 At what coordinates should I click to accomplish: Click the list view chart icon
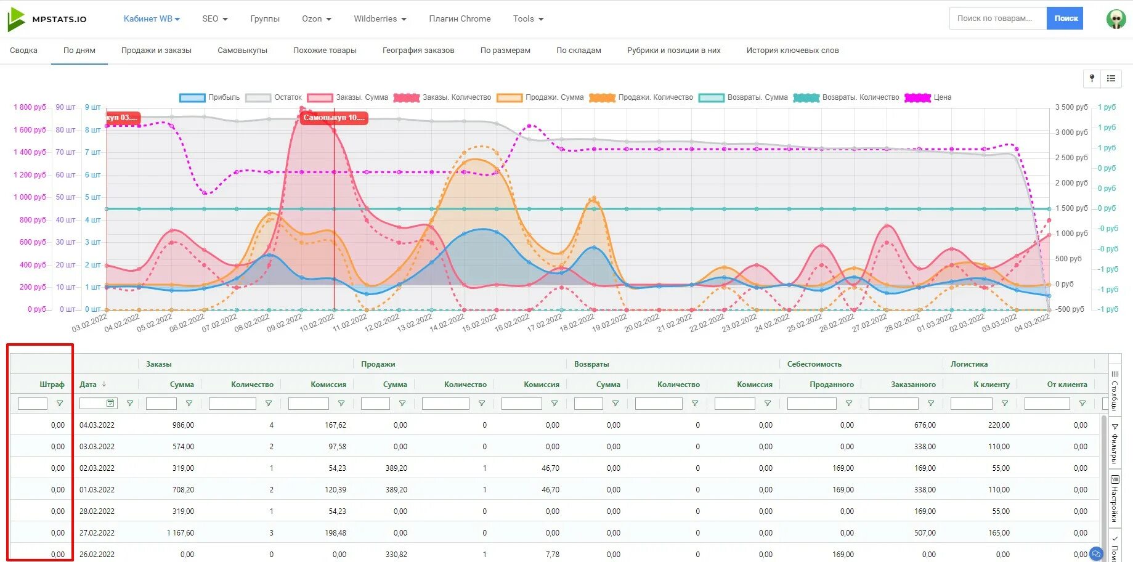pyautogui.click(x=1111, y=78)
